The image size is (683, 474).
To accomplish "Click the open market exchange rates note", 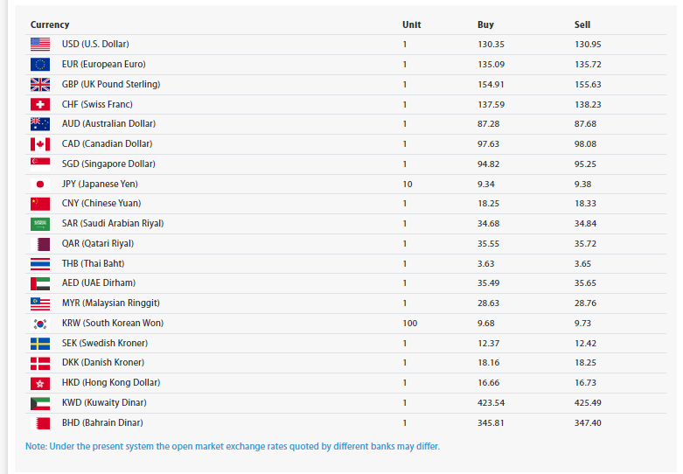I will (233, 446).
